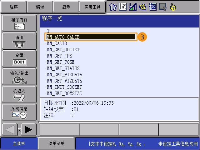Viewport: 200px width, 150px height.
Task: Click the coordinate system status icon
Action: coord(123,7)
